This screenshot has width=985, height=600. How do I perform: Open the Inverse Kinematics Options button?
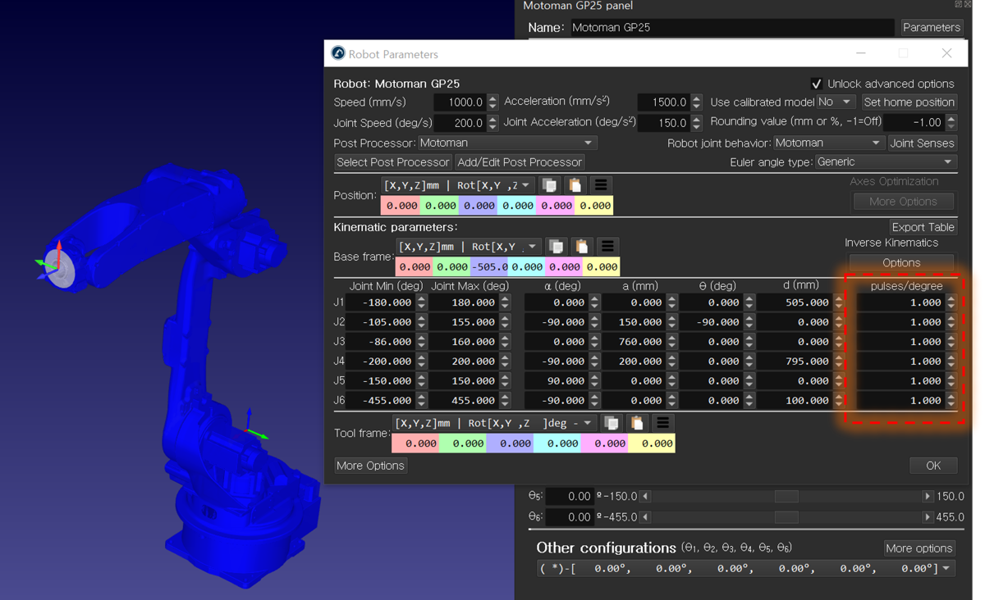[x=900, y=262]
